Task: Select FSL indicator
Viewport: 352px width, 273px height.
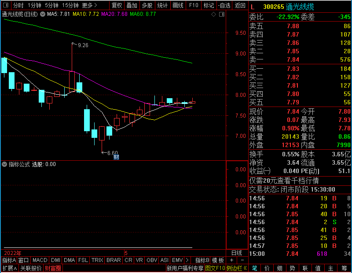Action: (x=83, y=260)
